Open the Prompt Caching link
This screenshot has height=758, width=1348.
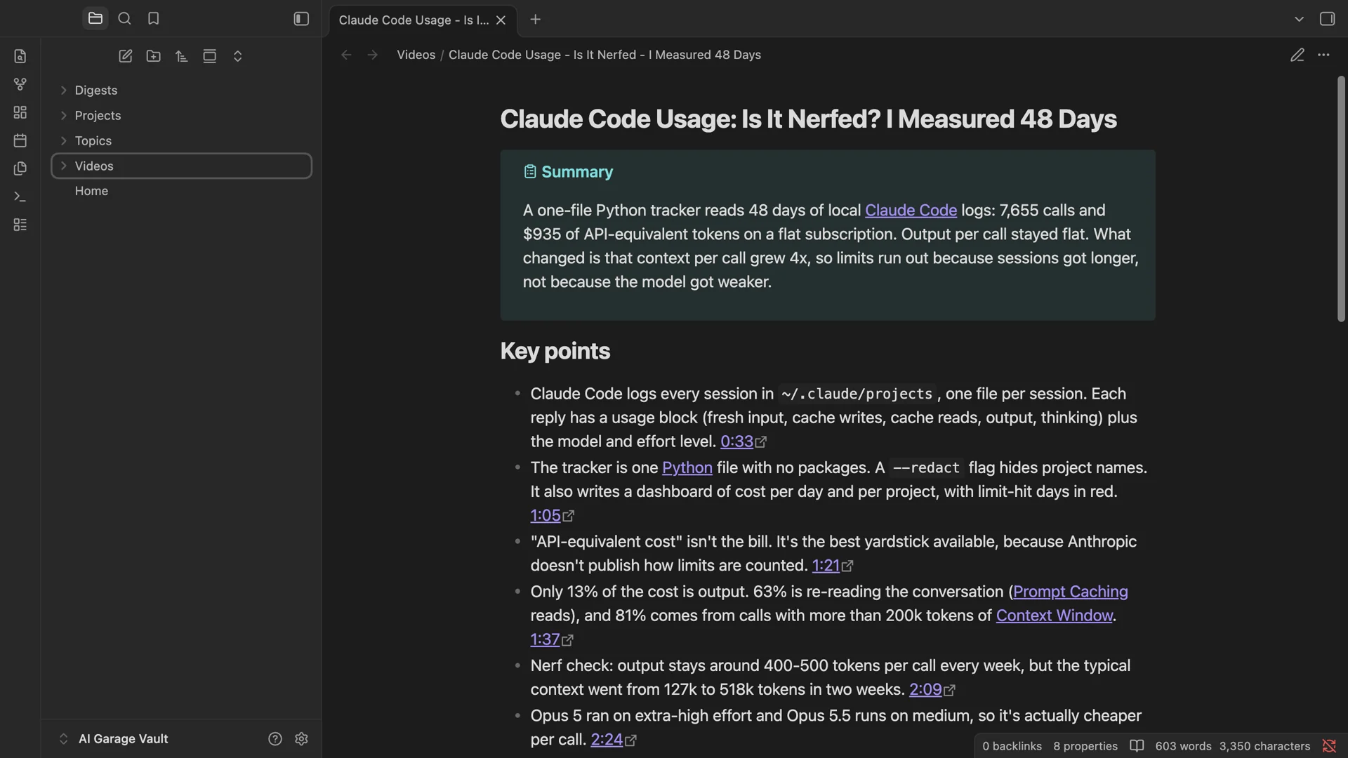pyautogui.click(x=1070, y=592)
